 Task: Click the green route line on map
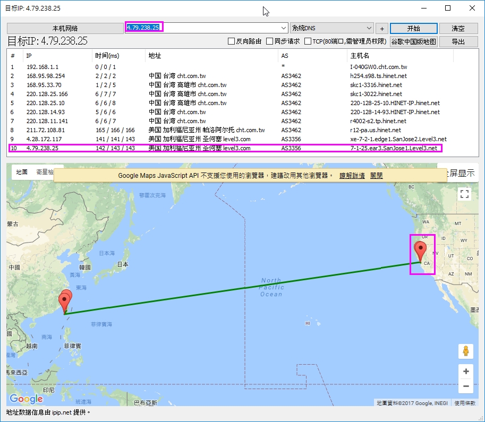coord(241,288)
